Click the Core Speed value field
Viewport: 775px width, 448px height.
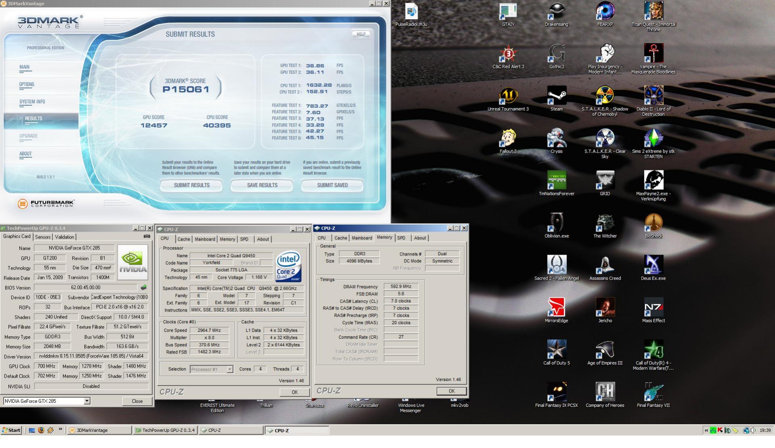(x=209, y=330)
